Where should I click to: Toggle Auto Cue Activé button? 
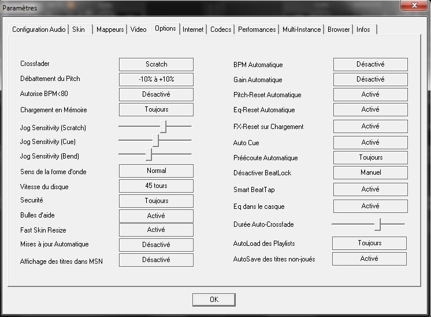coord(370,143)
